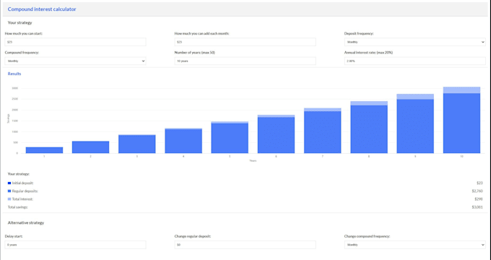Open the Compound frequency dropdown
Screen dimensions: 491x260
pyautogui.click(x=76, y=61)
